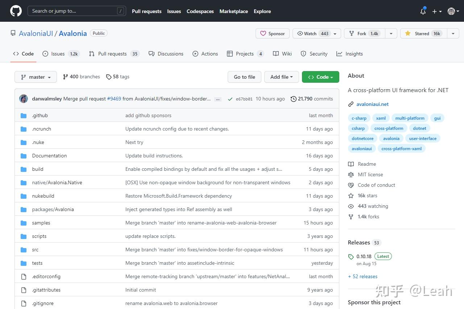Viewport: 464px width, 309px height.
Task: View the 58 tags link
Action: coord(117,77)
